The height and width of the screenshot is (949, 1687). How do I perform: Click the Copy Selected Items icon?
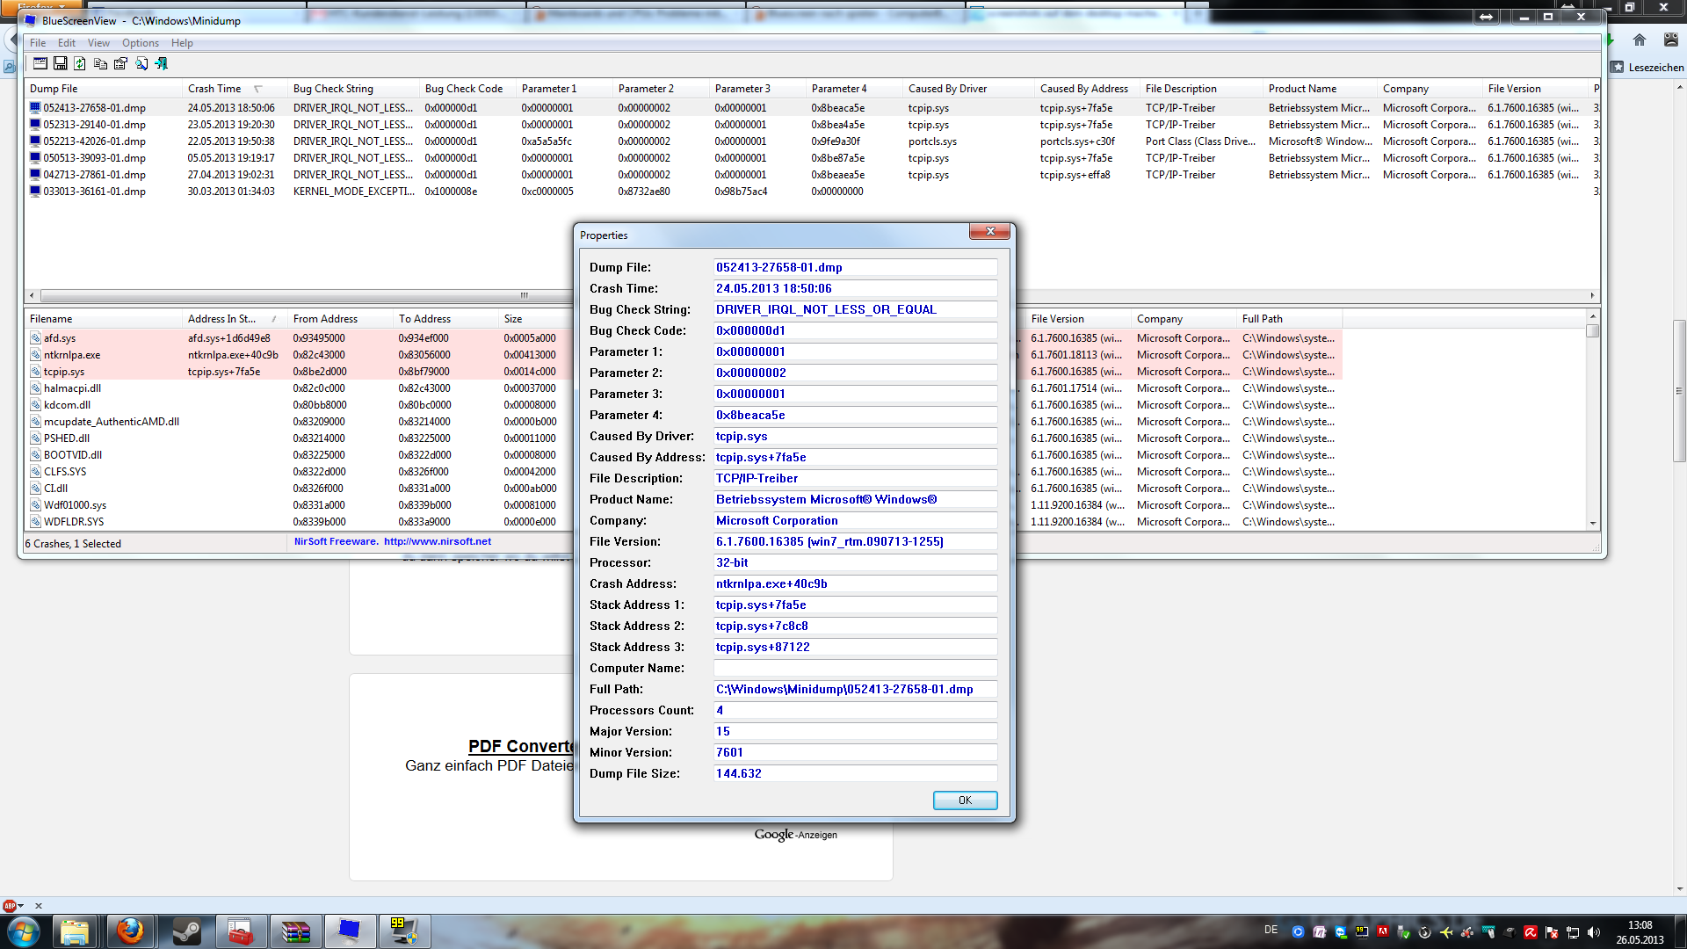coord(100,63)
